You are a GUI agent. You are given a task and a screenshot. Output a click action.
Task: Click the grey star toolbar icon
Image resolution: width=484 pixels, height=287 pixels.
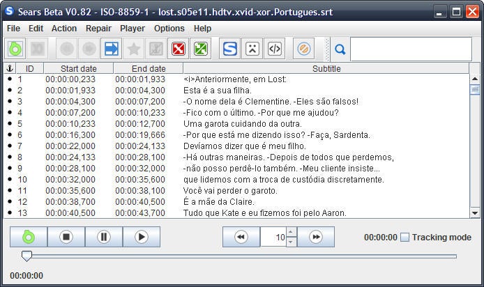(134, 49)
